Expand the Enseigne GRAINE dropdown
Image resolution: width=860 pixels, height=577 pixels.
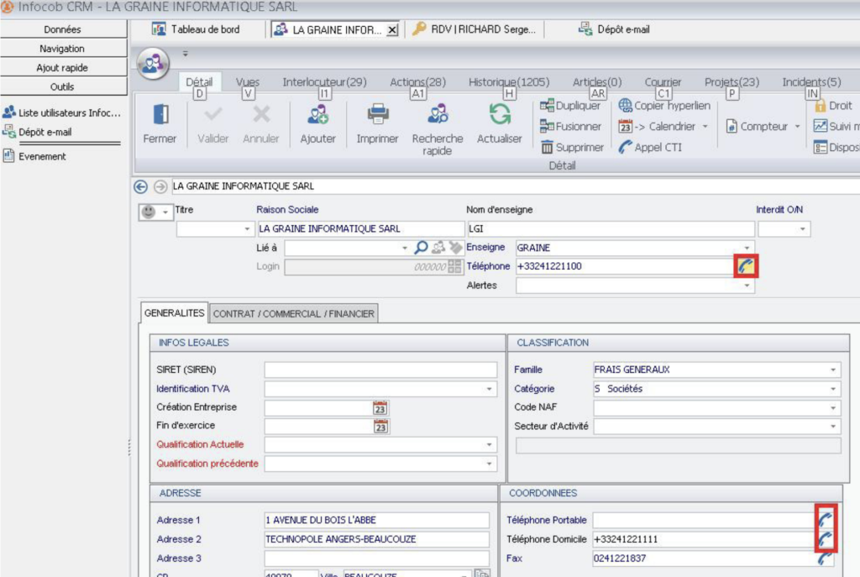[747, 248]
